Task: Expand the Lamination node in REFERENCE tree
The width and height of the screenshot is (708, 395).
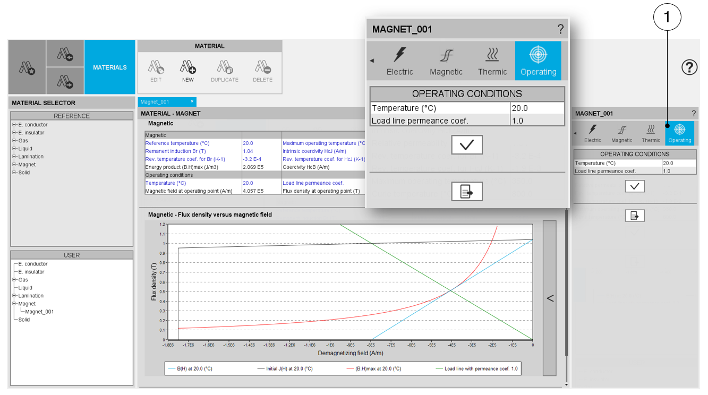Action: 14,157
